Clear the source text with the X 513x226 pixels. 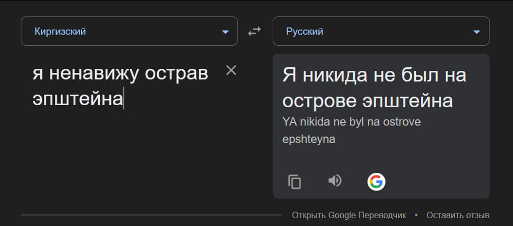tap(231, 70)
